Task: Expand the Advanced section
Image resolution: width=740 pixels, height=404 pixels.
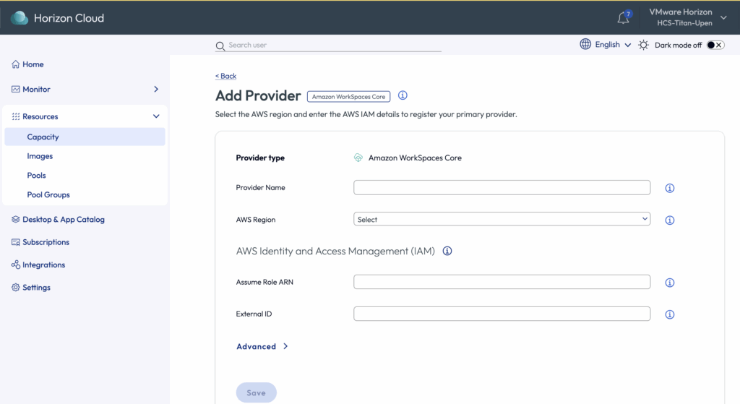Action: [x=262, y=347]
